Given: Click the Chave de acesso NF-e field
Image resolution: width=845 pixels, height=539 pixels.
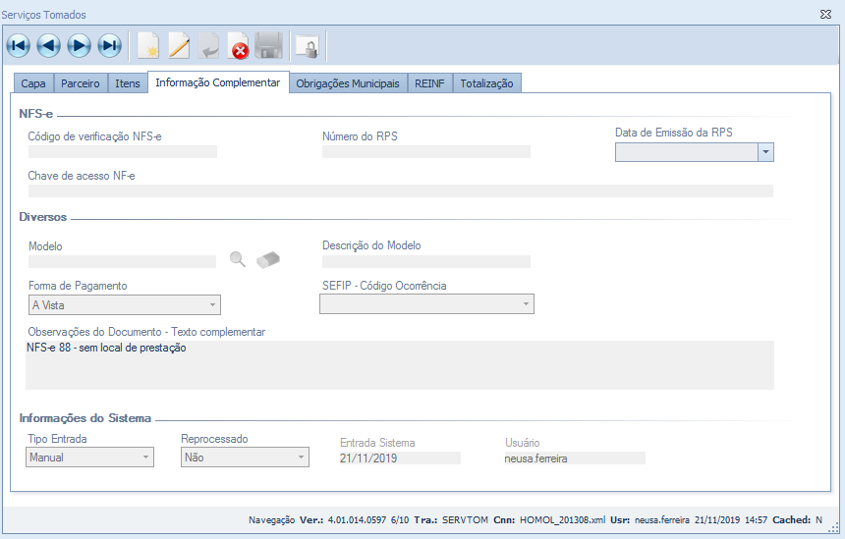Looking at the screenshot, I should coord(400,190).
